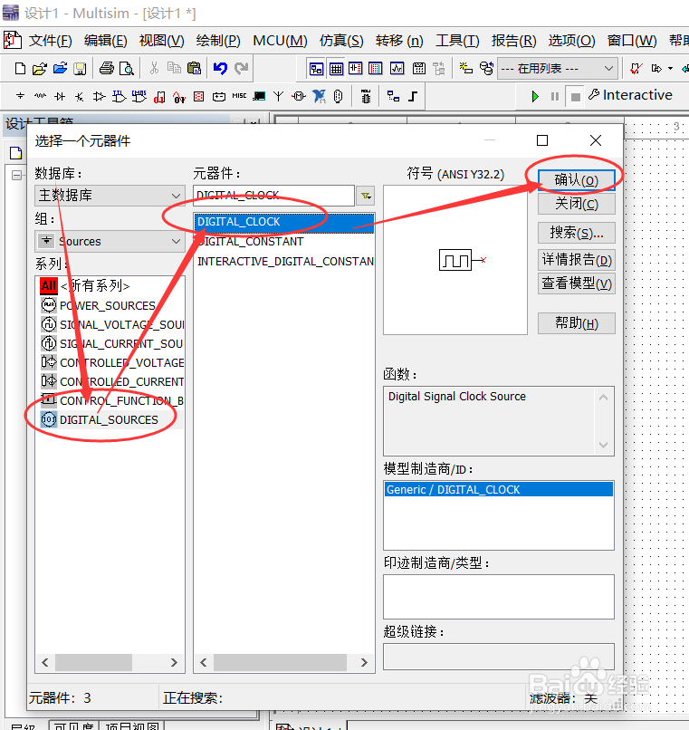Click the 确认(O) button

[x=577, y=180]
